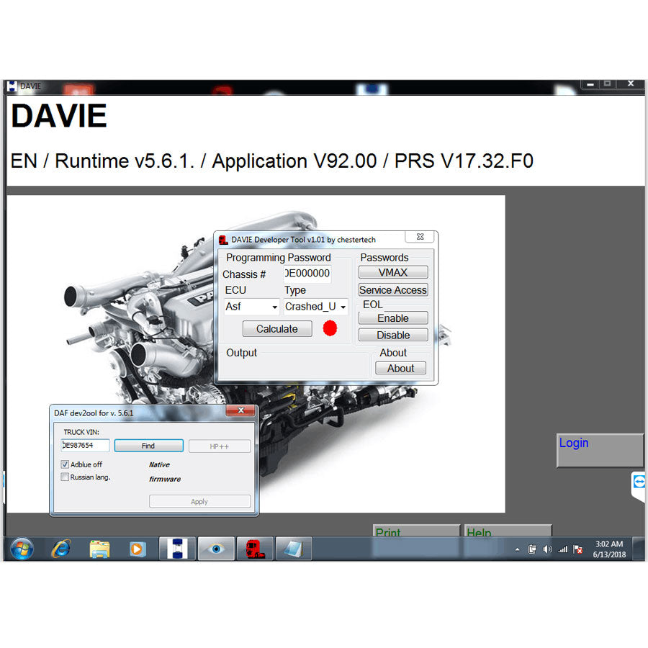The image size is (648, 648).
Task: Switch to red truck Developer Tool taskbar icon
Action: (255, 549)
